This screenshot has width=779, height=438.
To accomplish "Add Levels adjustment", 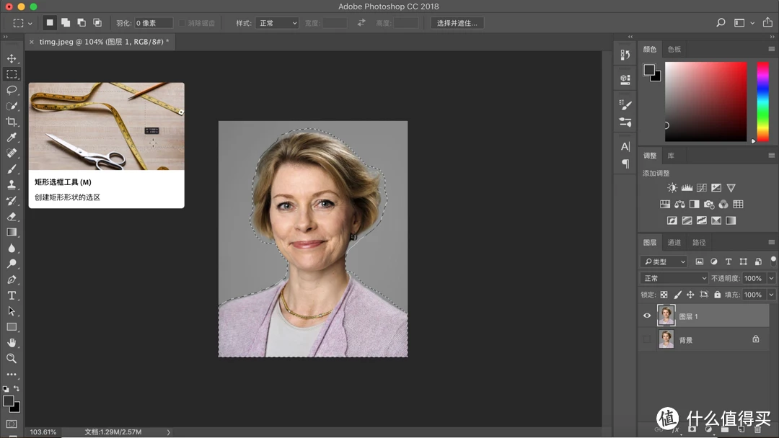I will click(687, 187).
